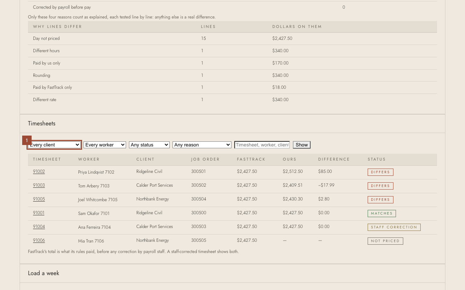Viewport: 465px width, 290px height.
Task: Click the Timesheets section heading
Action: pyautogui.click(x=42, y=124)
